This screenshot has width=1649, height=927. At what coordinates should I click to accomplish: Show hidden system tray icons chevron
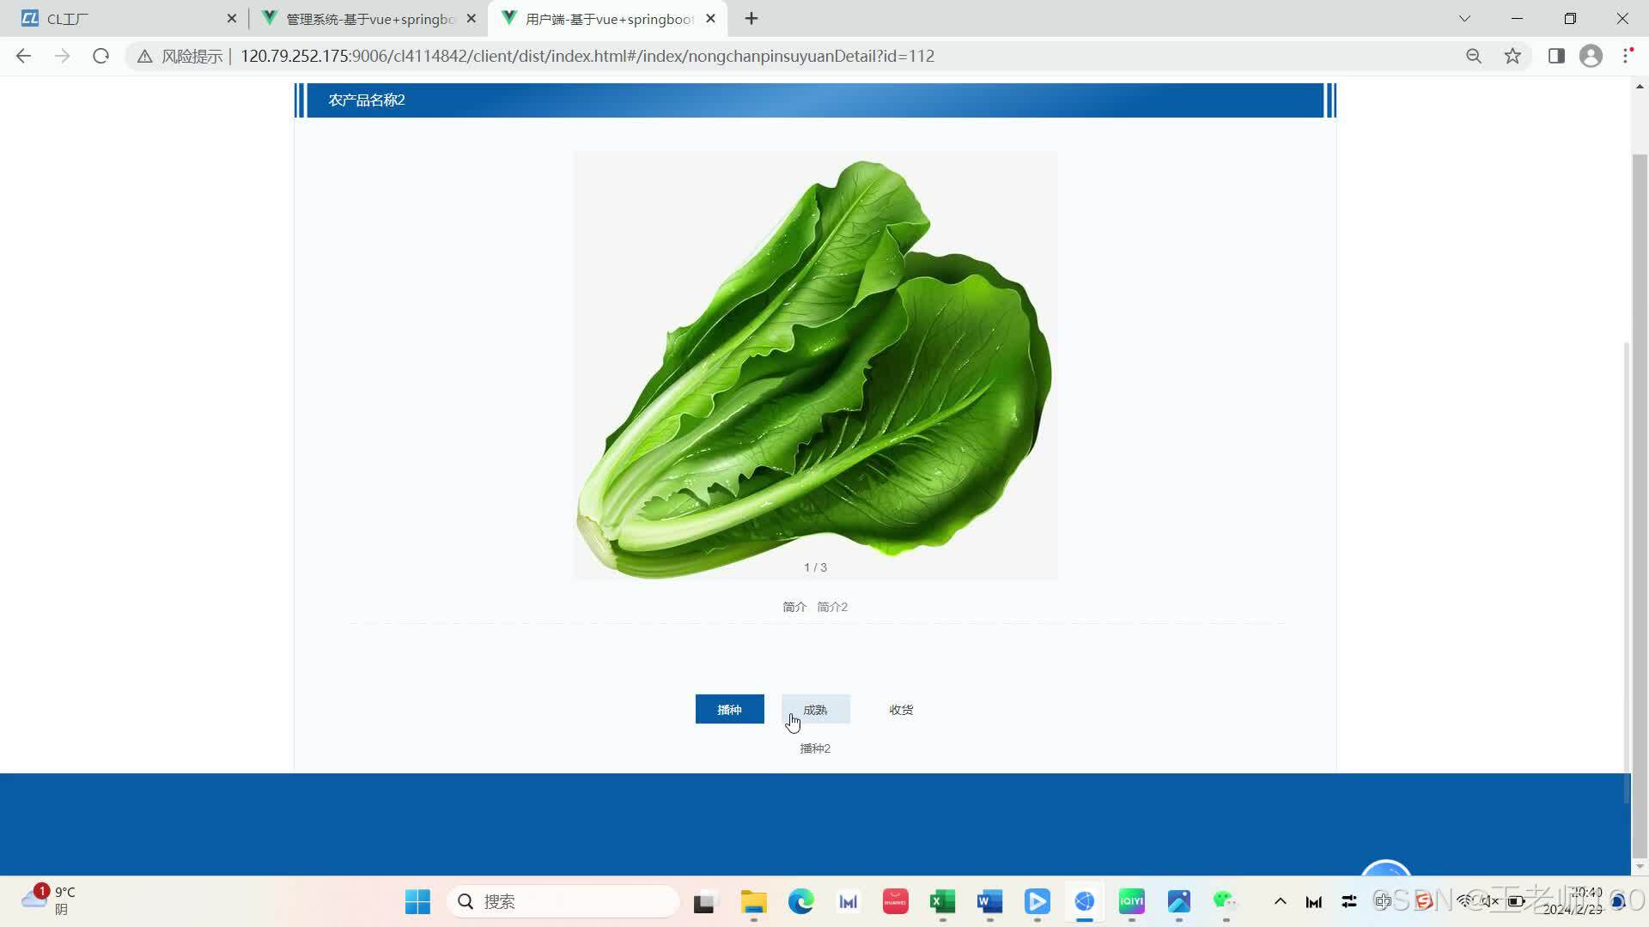(1280, 901)
